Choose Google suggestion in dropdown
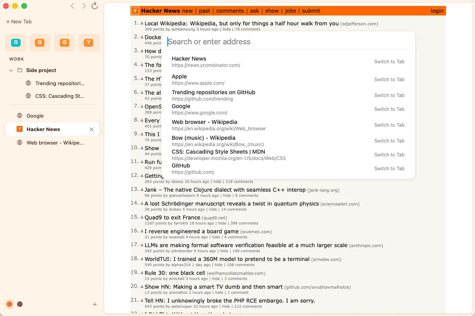Screen dimensions: 475x316 [288, 109]
